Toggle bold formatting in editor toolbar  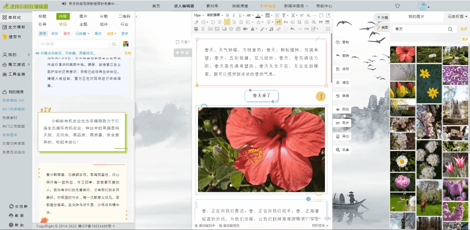click(x=227, y=15)
